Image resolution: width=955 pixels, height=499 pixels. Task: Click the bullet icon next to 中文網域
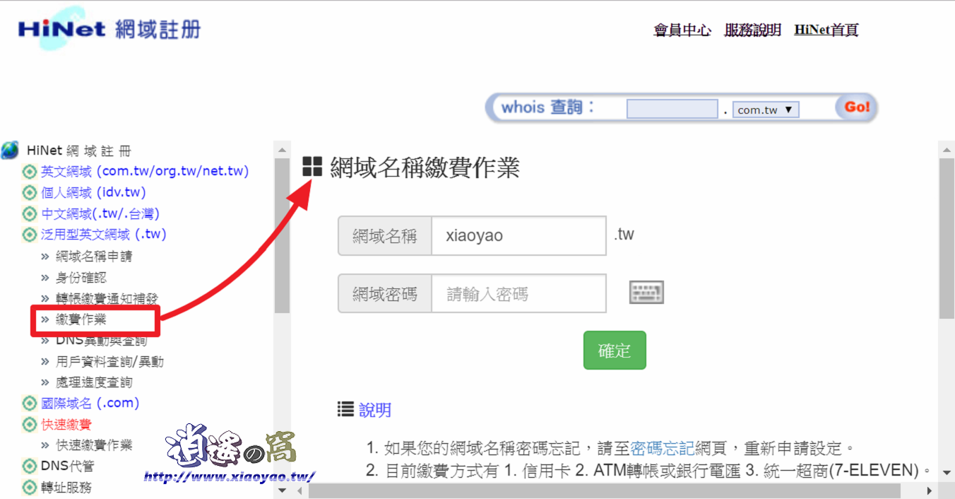pyautogui.click(x=29, y=213)
